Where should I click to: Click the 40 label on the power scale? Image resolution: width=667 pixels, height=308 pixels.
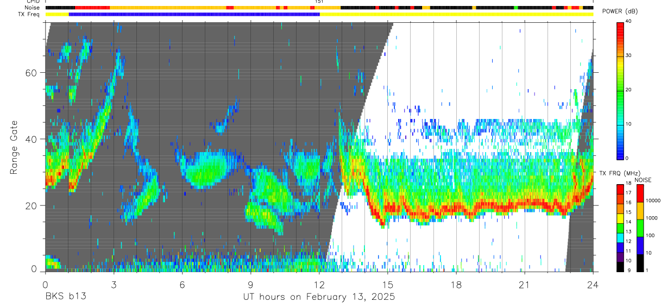628,21
